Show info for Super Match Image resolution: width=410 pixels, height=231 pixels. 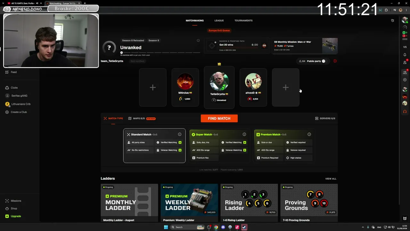(x=244, y=134)
